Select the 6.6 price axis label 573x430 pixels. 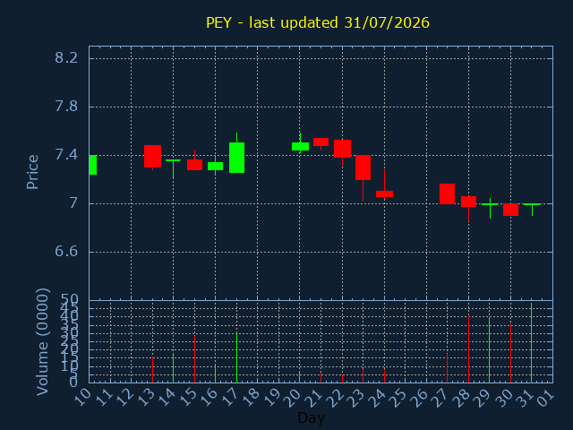(x=66, y=251)
